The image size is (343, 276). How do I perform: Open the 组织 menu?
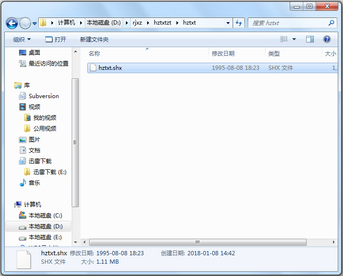(22, 40)
